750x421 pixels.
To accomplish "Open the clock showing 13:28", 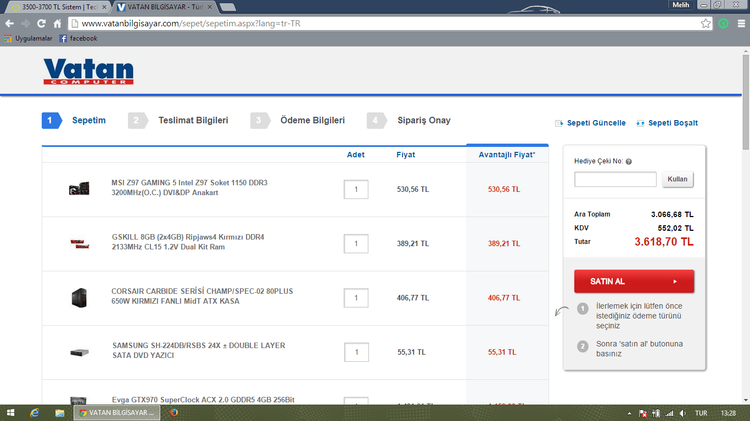I will click(729, 413).
